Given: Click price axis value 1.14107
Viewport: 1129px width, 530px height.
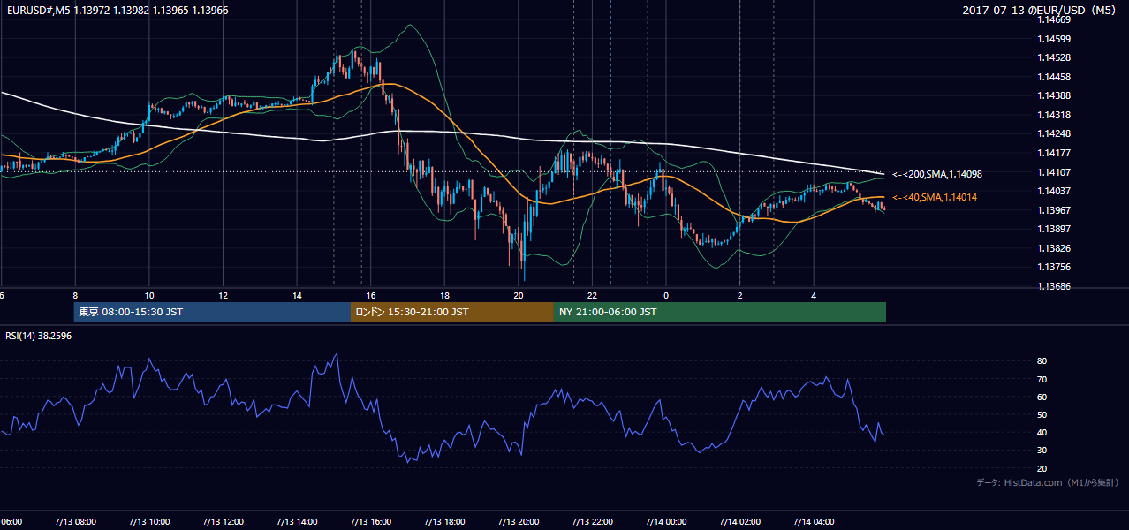Looking at the screenshot, I should pos(1054,172).
